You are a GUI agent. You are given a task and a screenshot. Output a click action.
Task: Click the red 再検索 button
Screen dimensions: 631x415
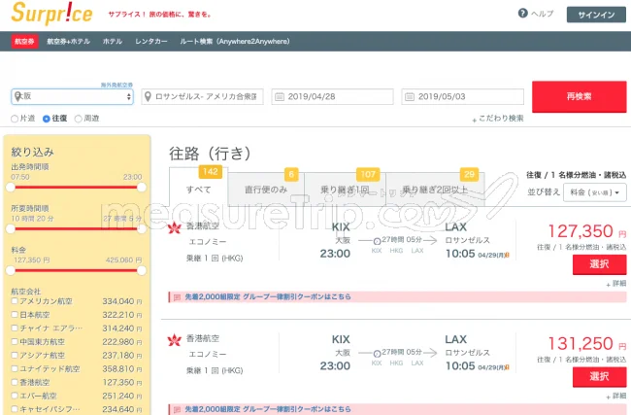tap(579, 97)
